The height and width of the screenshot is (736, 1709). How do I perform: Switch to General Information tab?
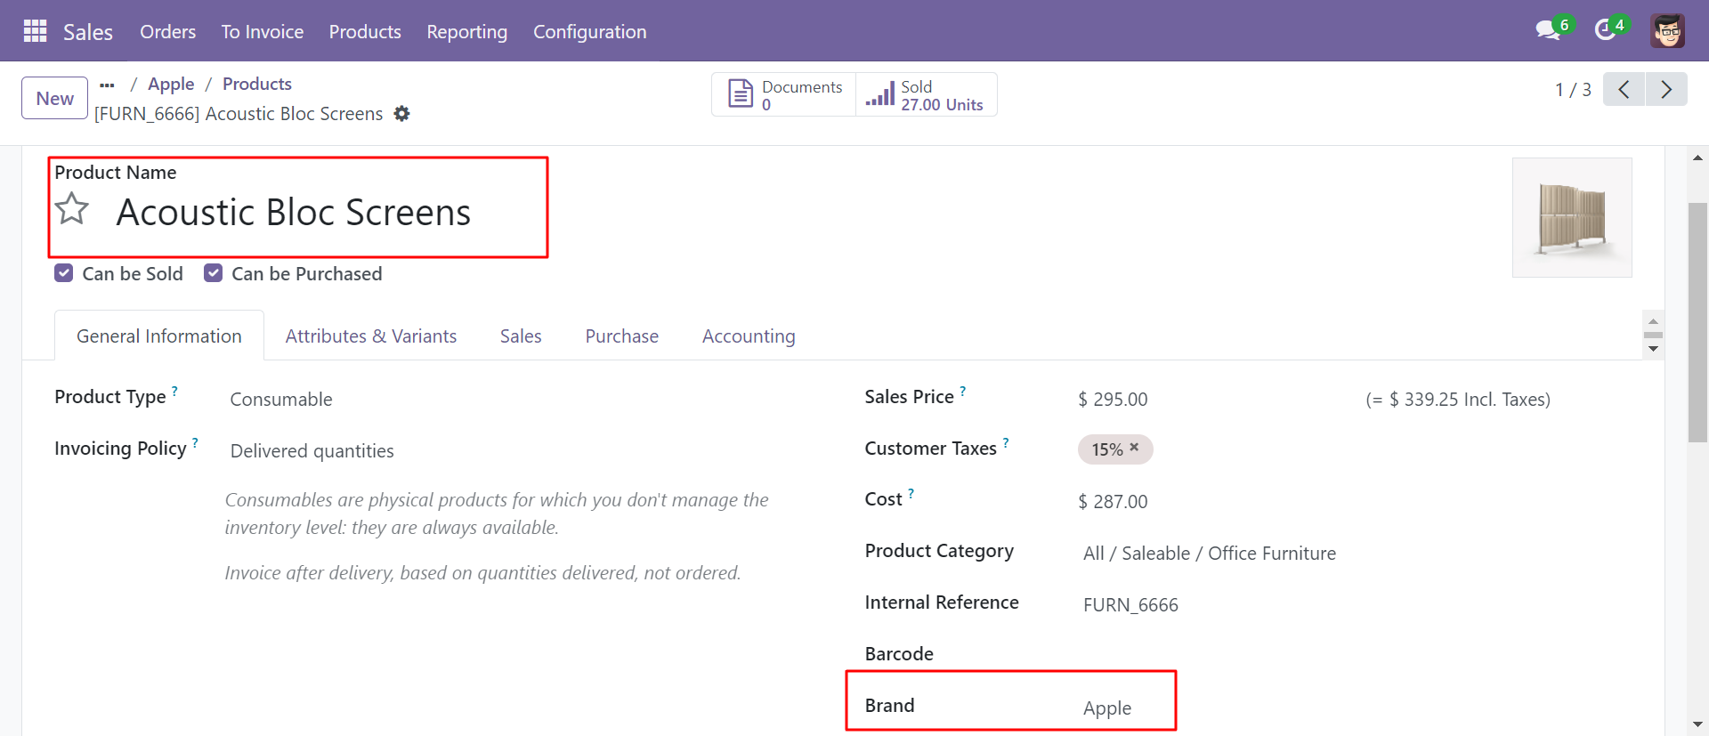[159, 336]
